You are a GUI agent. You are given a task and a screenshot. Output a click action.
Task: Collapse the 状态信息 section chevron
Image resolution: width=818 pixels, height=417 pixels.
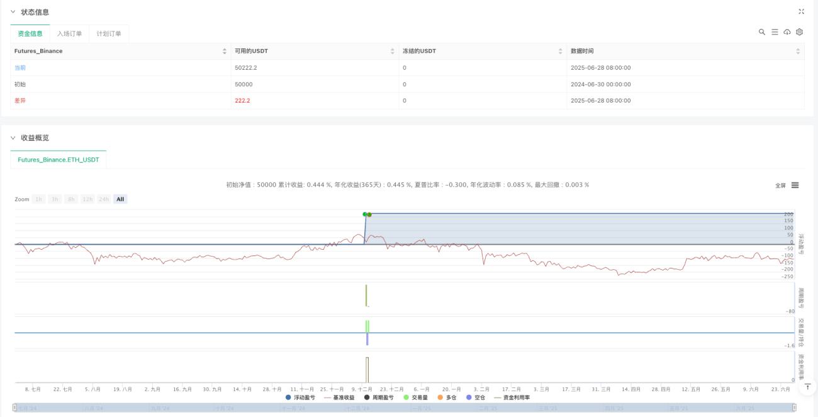click(13, 12)
